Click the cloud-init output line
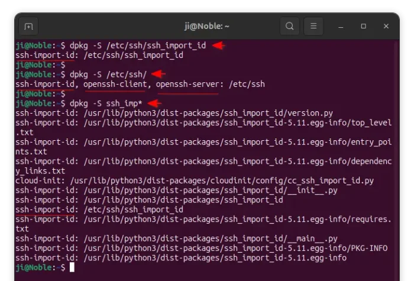This screenshot has height=281, width=414. point(195,181)
